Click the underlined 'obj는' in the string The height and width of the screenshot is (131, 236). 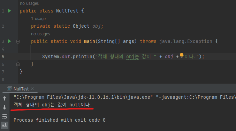132,57
